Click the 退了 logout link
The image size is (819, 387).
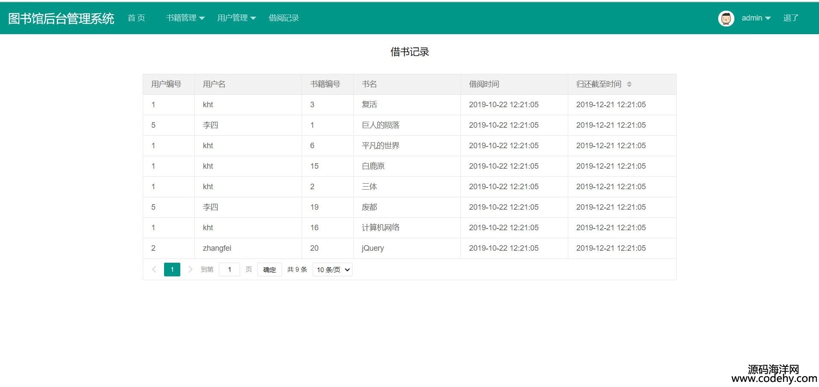point(790,18)
